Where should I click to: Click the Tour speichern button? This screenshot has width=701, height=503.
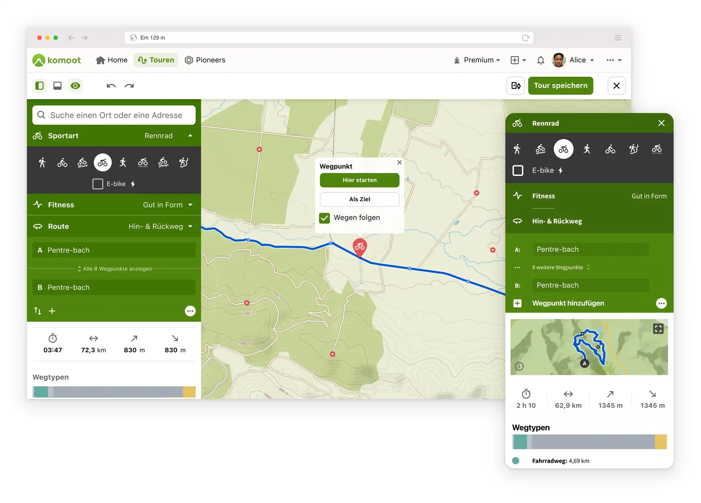tap(560, 86)
